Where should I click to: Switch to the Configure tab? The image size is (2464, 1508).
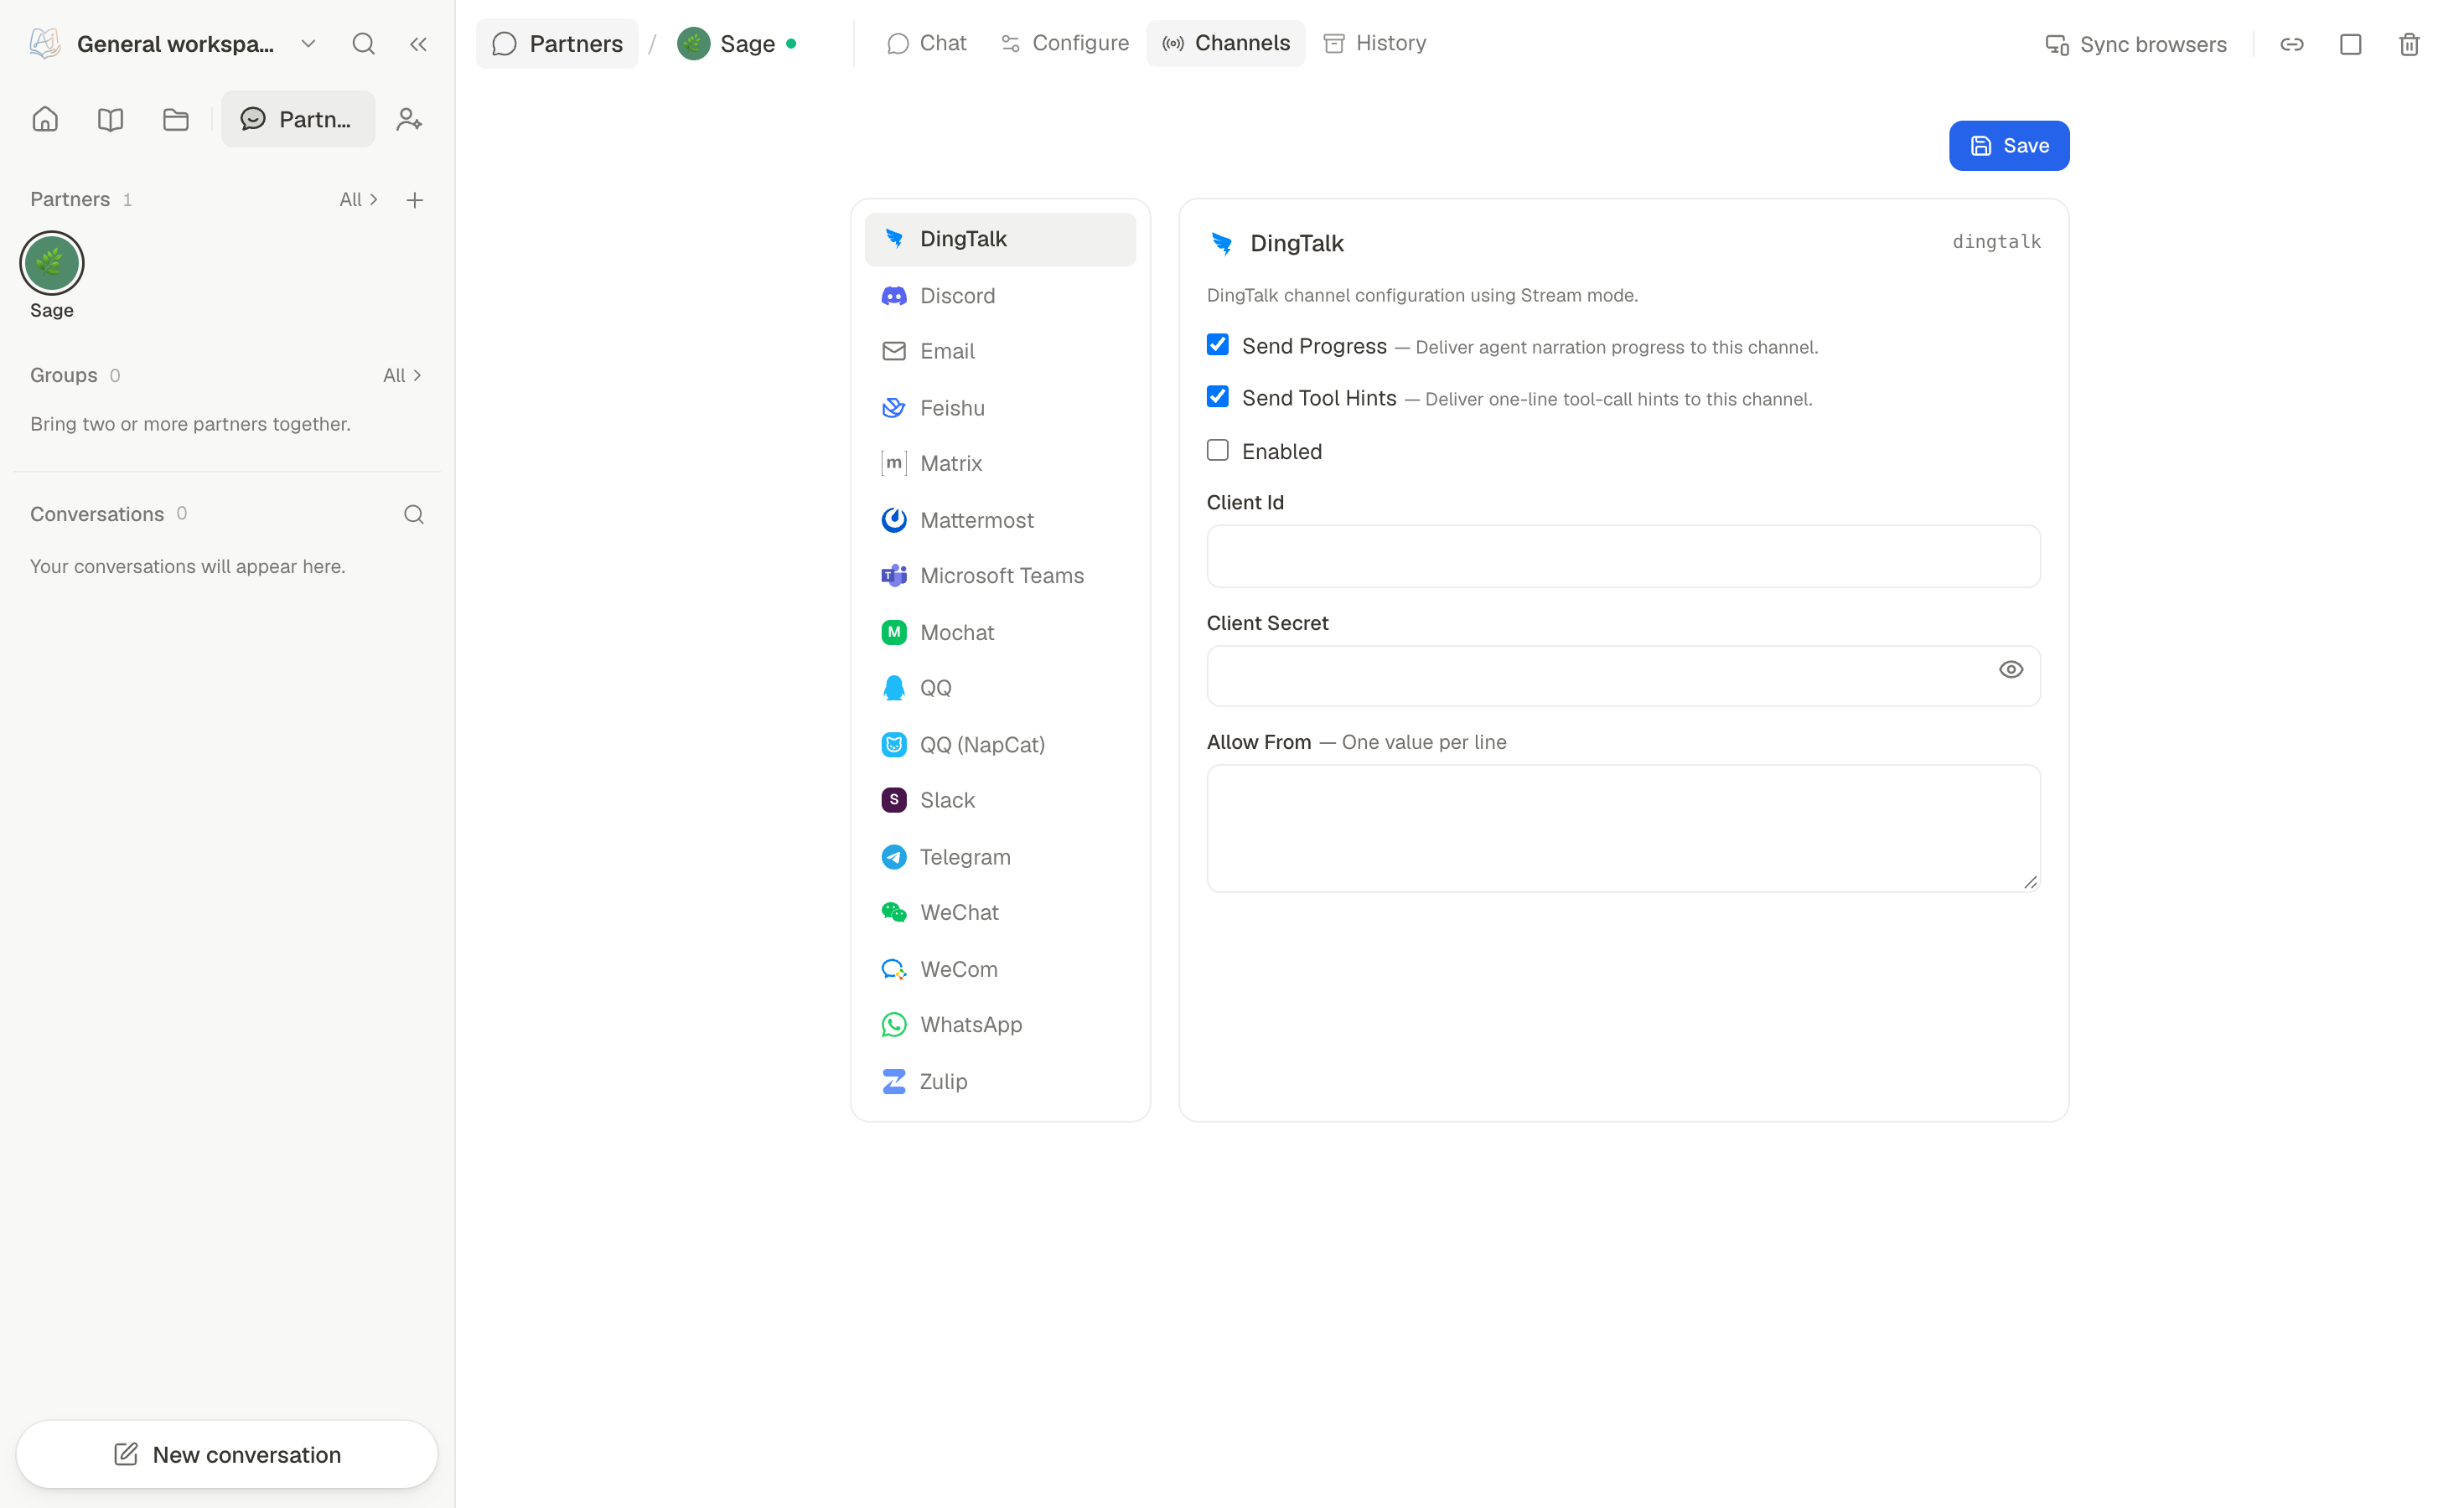1064,44
